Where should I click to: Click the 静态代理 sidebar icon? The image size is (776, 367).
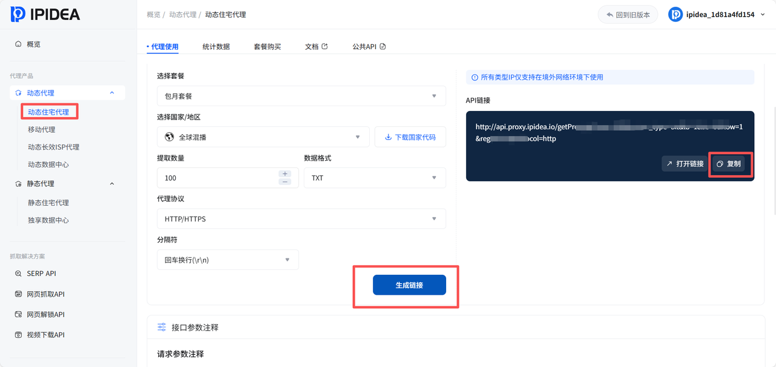18,183
